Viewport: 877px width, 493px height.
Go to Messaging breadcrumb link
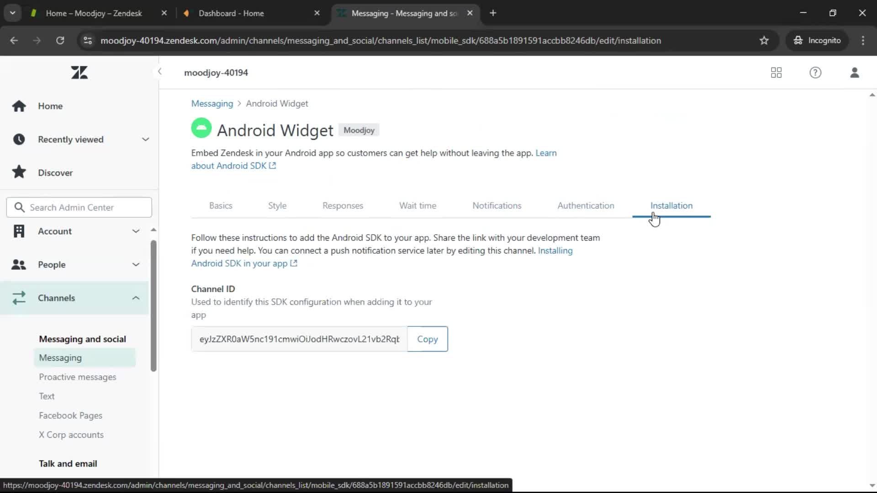(x=212, y=104)
